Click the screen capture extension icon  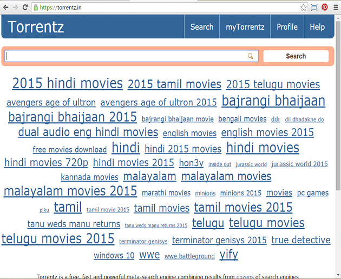[x=314, y=8]
